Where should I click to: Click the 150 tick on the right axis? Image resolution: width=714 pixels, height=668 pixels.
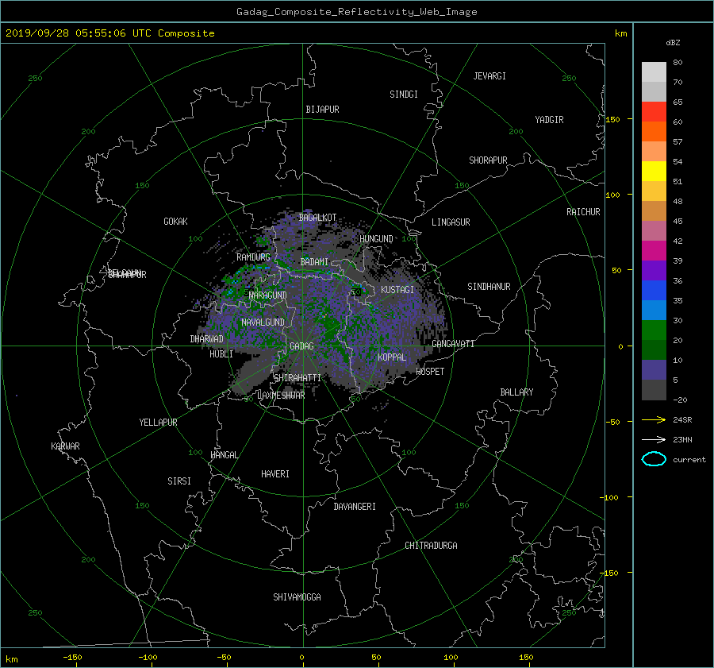click(612, 119)
